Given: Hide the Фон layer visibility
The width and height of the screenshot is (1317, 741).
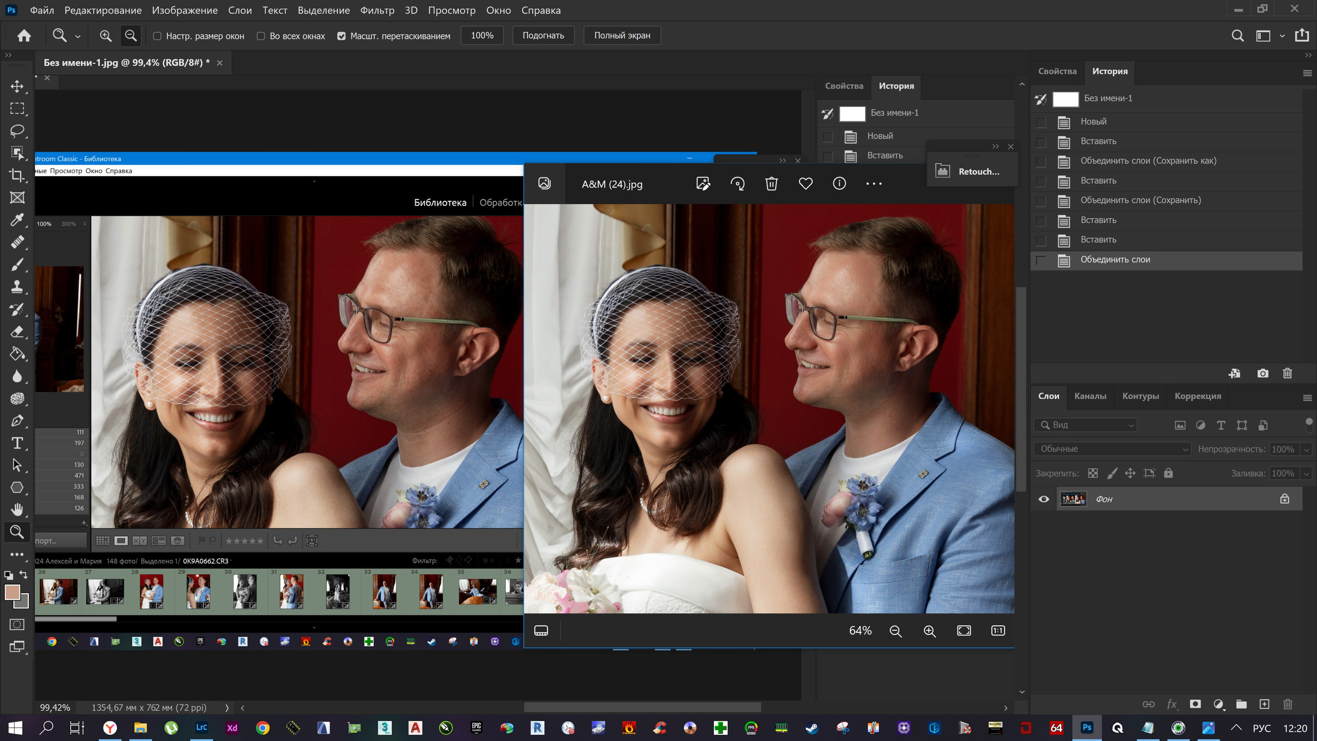Looking at the screenshot, I should [x=1044, y=499].
